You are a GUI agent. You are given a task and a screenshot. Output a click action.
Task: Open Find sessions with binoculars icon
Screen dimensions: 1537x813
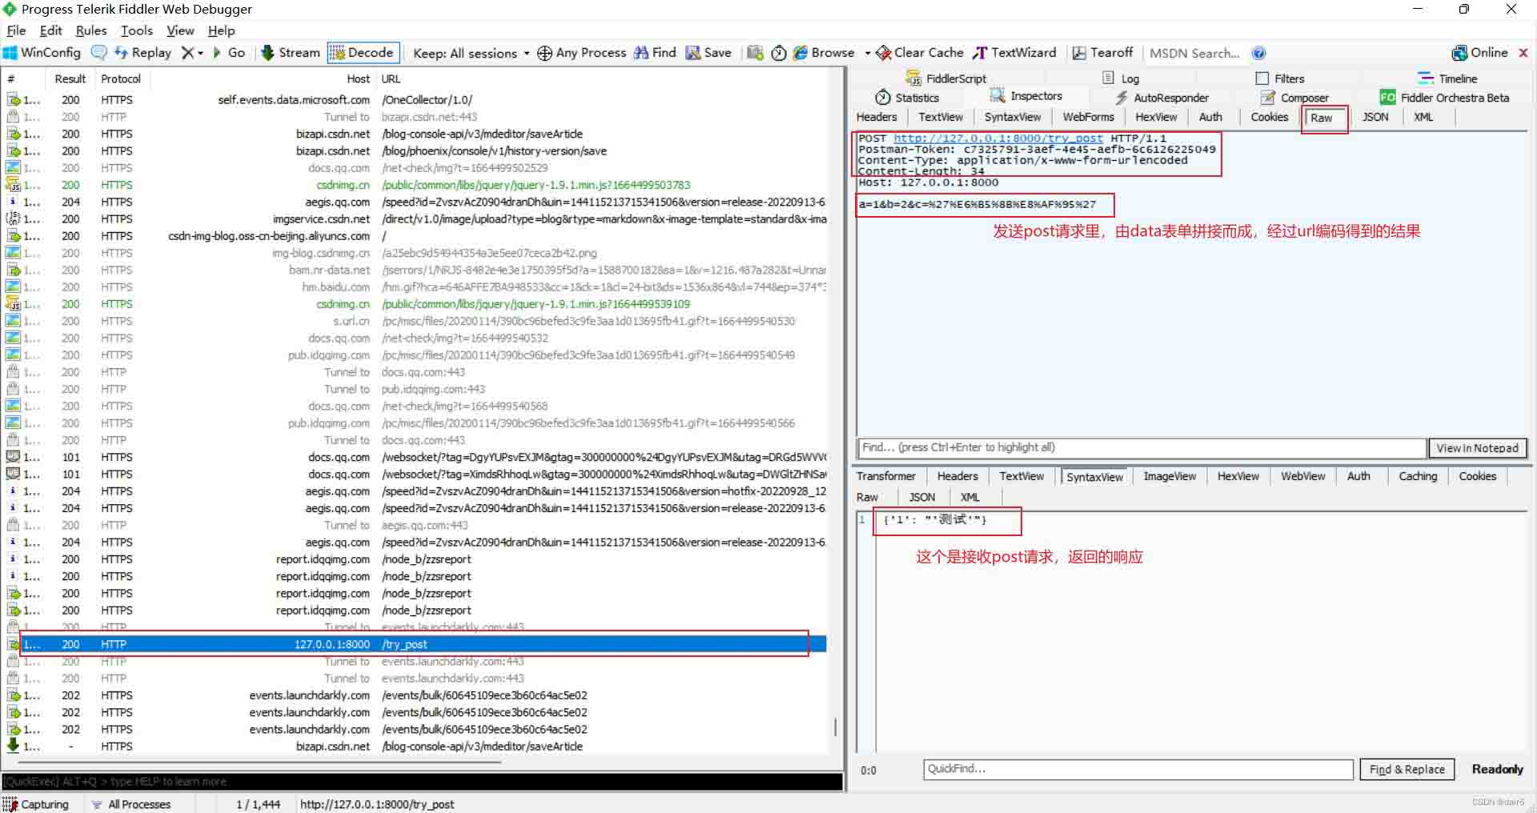[x=655, y=53]
